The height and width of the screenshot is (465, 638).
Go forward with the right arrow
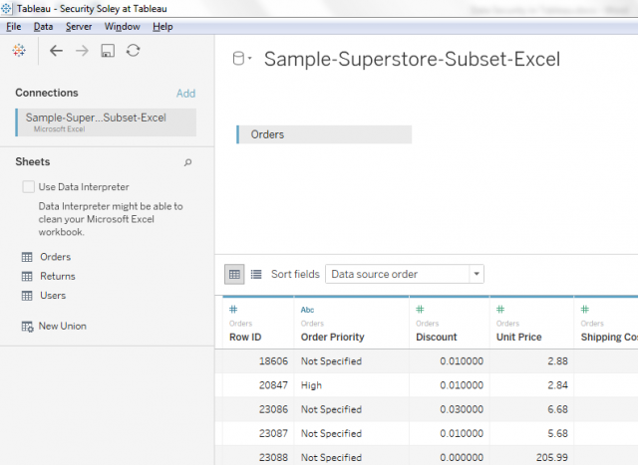82,51
